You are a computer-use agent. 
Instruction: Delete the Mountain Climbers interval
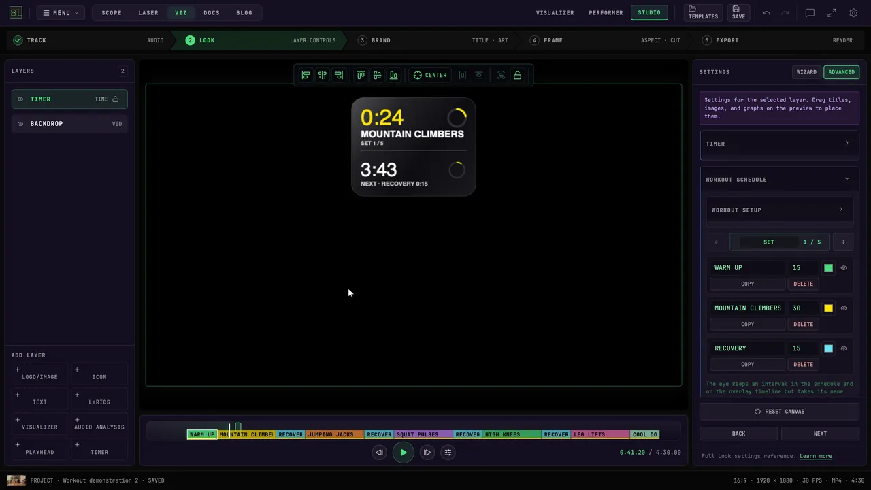(x=803, y=325)
